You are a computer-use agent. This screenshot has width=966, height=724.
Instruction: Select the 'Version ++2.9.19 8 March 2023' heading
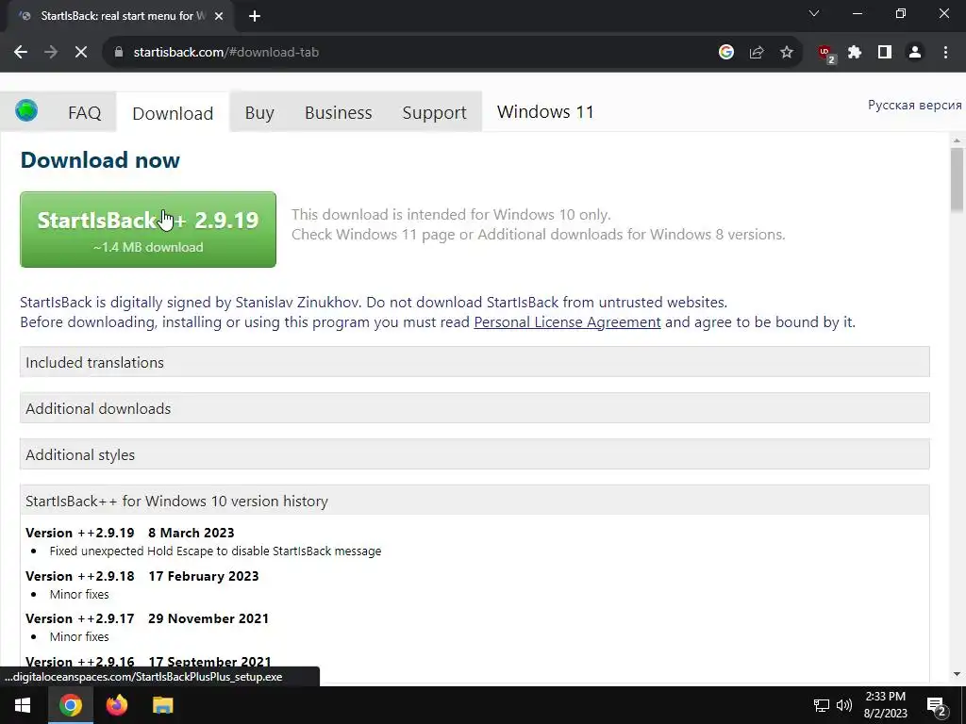(x=130, y=533)
